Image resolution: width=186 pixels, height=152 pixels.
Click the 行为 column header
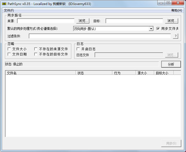(124, 73)
